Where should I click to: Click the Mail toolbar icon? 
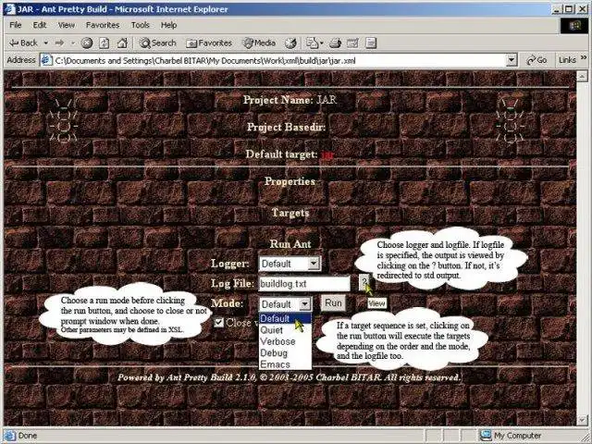click(x=314, y=43)
